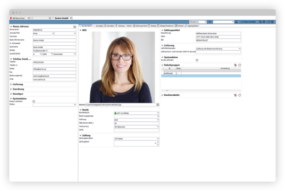This screenshot has height=191, width=285.
Task: Click the Vorname input field
Action: click(54, 37)
